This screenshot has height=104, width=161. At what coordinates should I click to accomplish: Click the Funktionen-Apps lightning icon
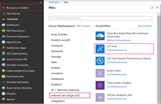(x=4, y=48)
